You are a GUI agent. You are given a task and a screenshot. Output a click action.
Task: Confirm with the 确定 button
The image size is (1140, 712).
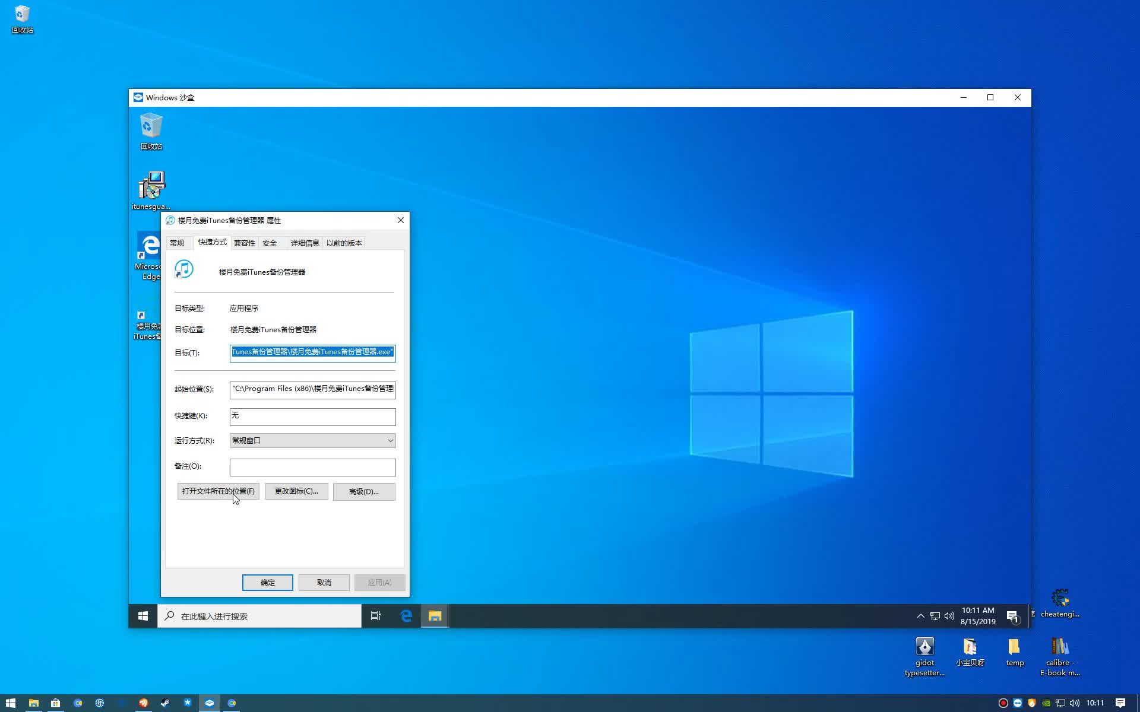coord(268,583)
